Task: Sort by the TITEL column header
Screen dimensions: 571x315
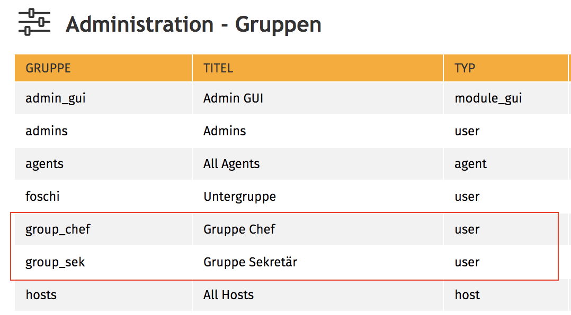Action: pyautogui.click(x=218, y=68)
